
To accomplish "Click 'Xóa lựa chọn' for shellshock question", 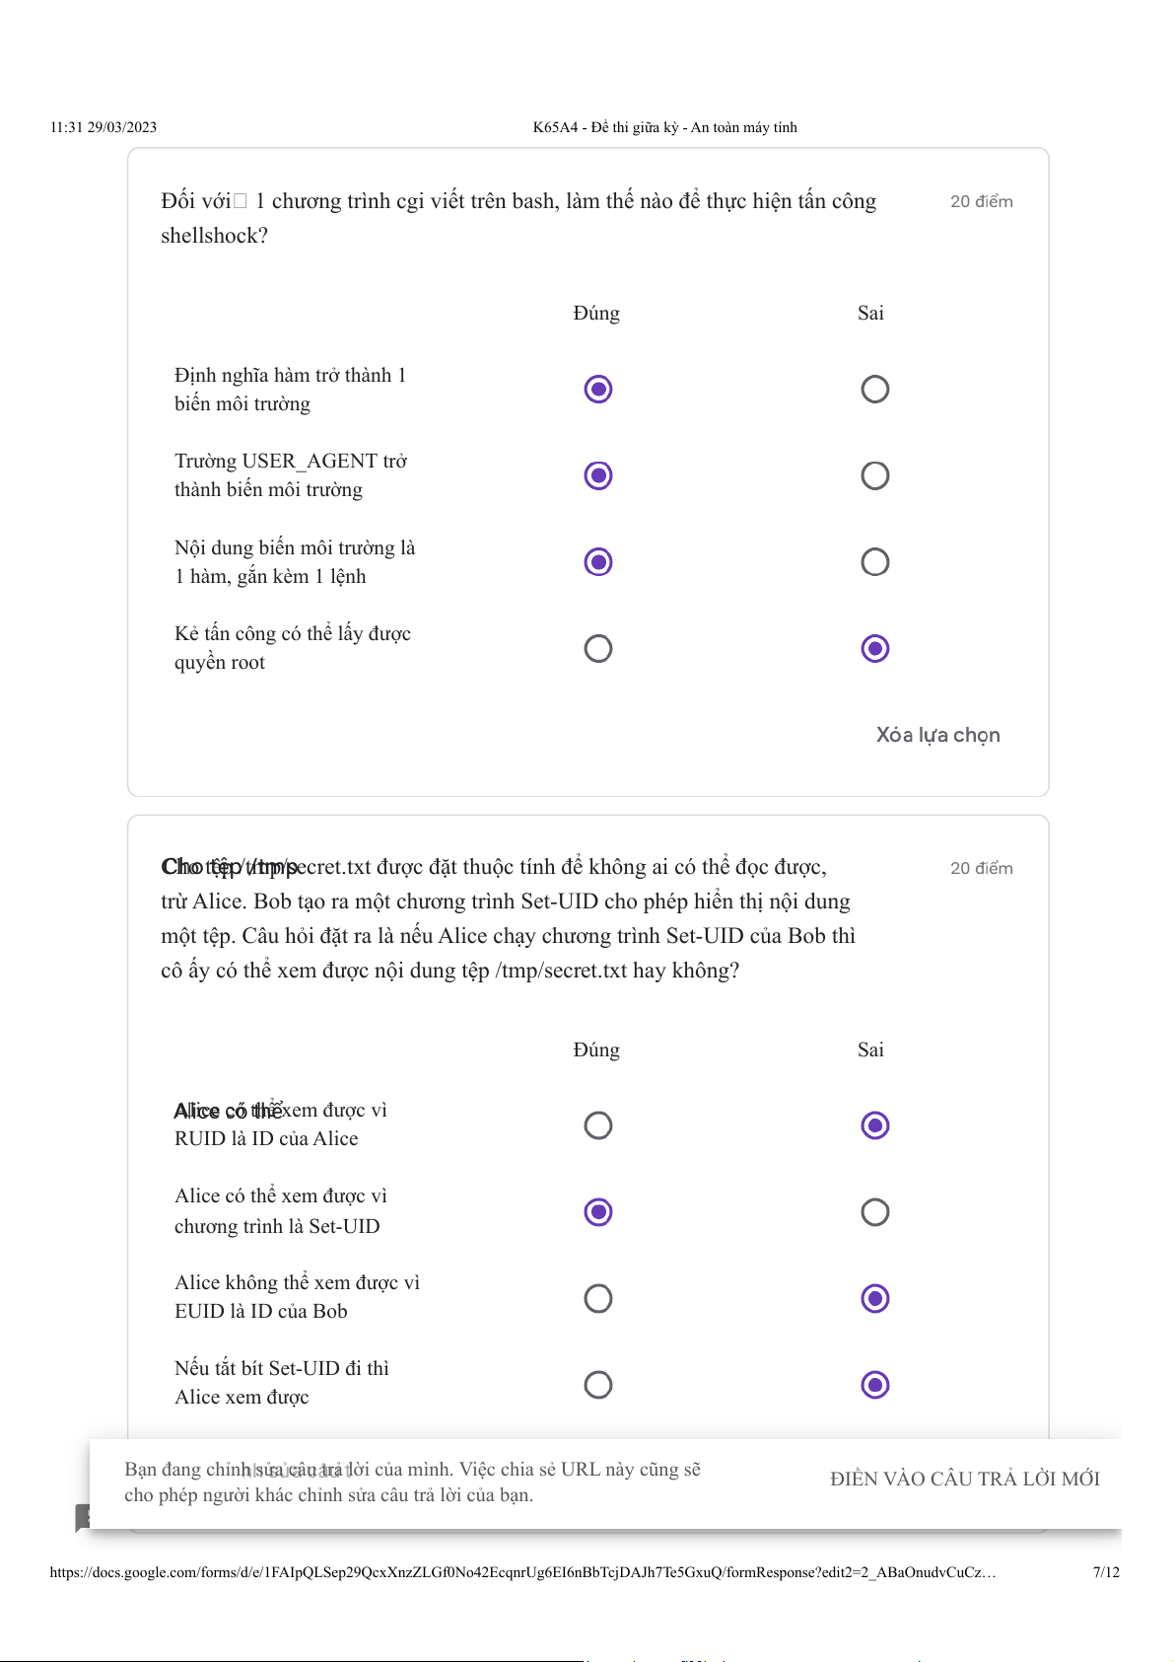I will 937,735.
